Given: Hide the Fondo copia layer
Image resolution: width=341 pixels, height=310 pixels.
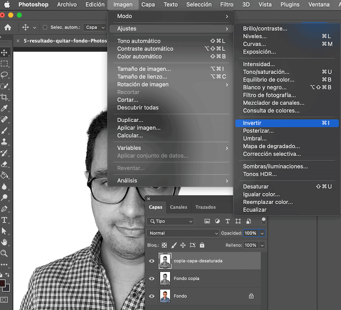Looking at the screenshot, I should coord(152,278).
